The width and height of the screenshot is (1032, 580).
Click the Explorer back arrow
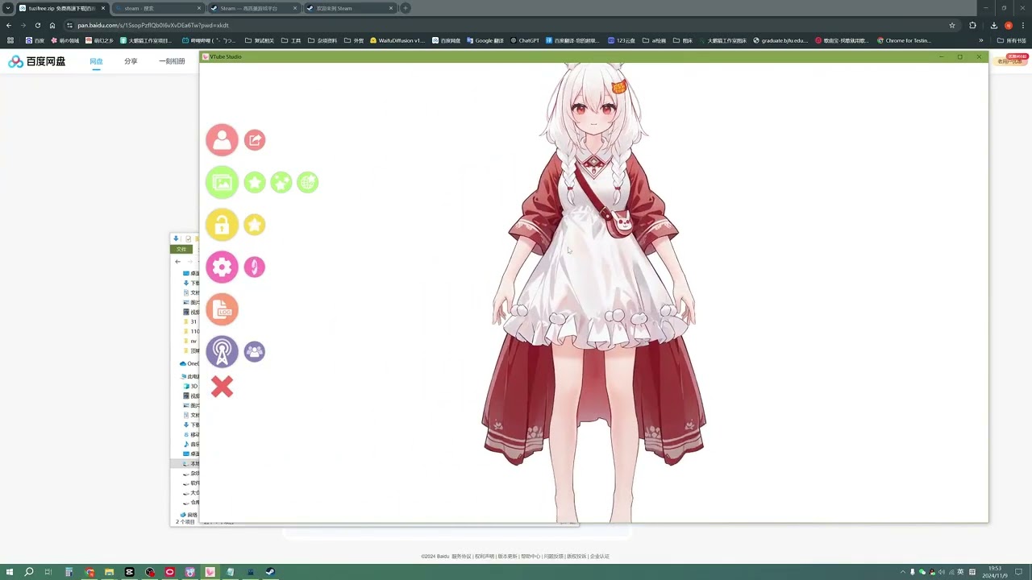[177, 261]
